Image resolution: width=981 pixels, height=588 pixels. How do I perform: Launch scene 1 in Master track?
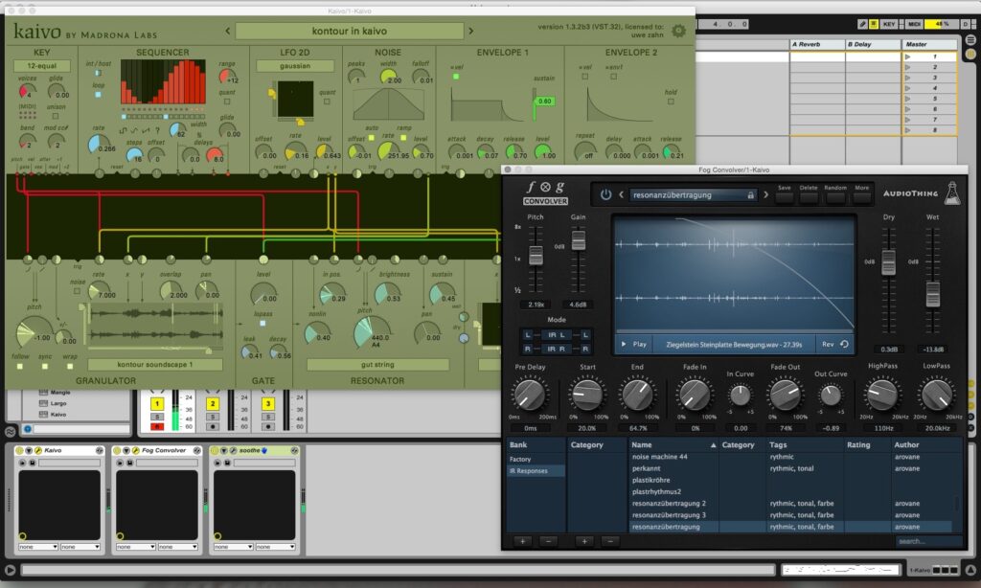[x=908, y=57]
